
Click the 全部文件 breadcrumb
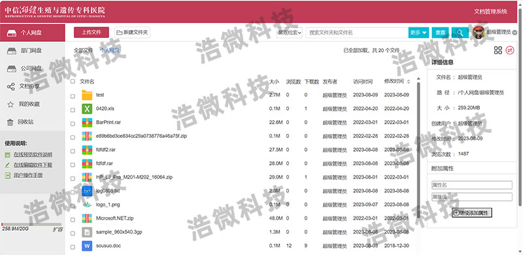[x=83, y=50]
